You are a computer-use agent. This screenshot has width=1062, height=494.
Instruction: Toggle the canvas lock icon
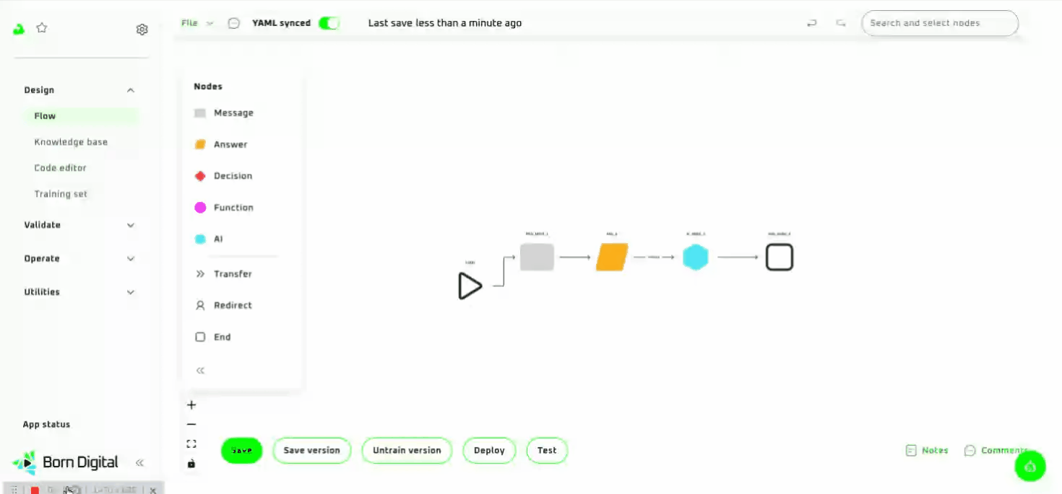(191, 464)
